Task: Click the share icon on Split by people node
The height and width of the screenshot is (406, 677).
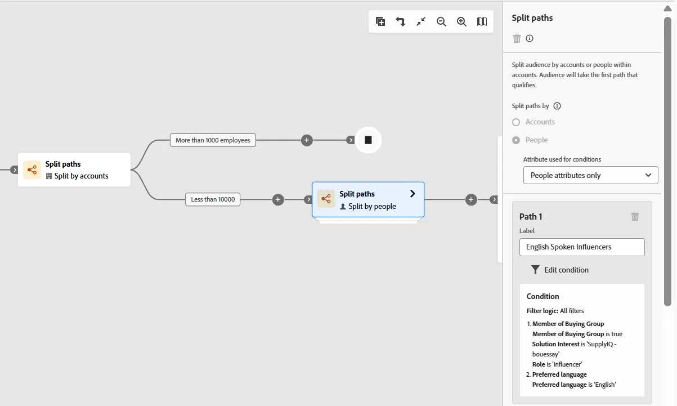Action: coord(326,199)
